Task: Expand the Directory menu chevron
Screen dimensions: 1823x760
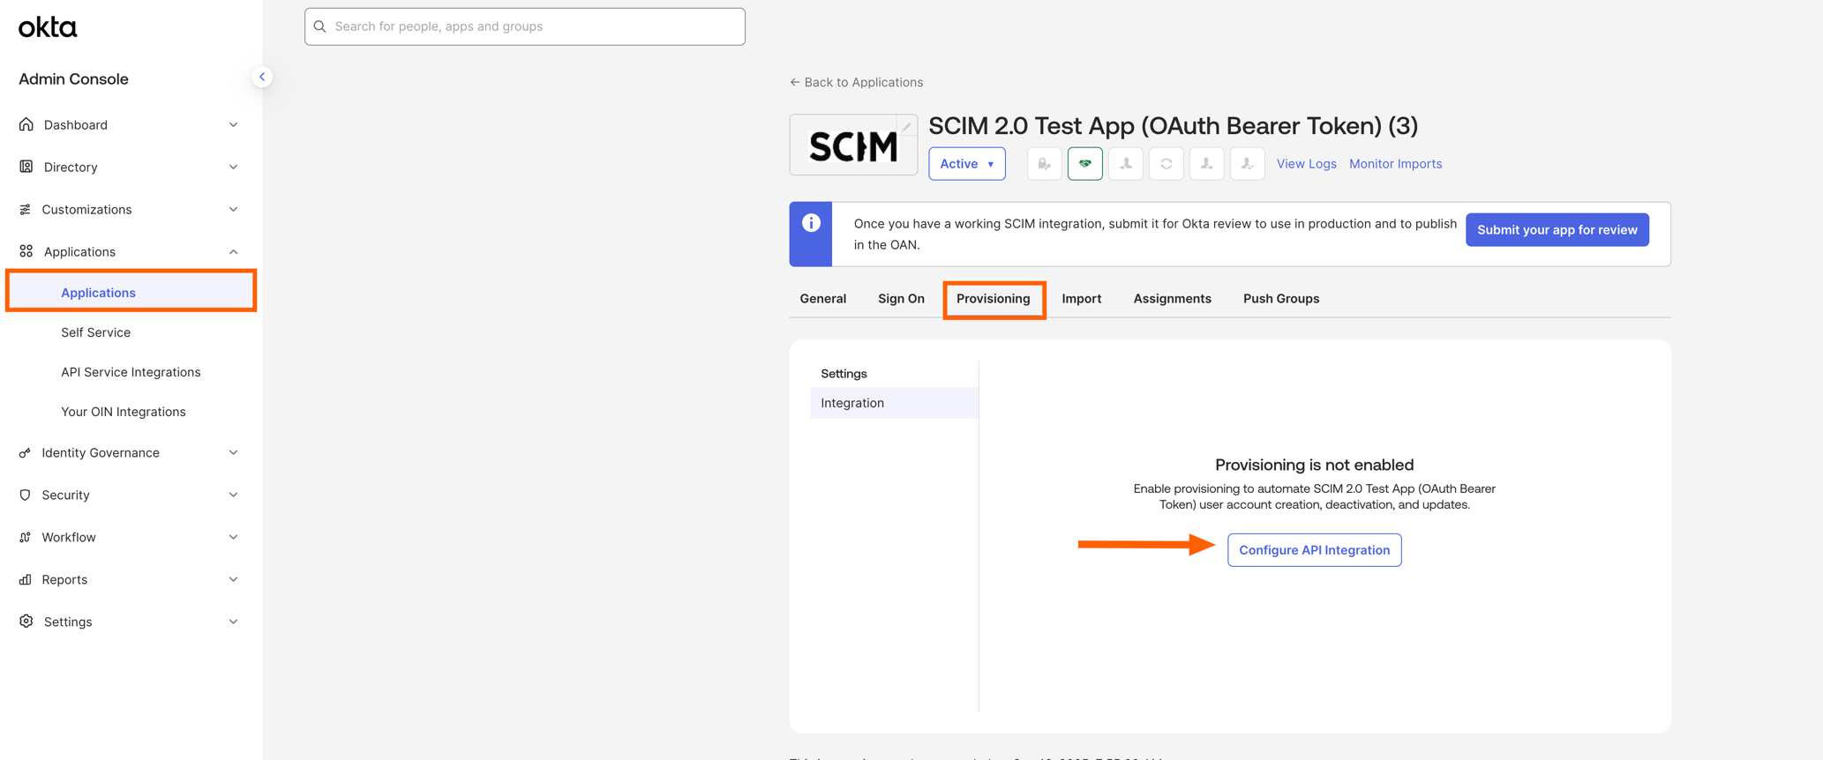Action: coord(233,167)
